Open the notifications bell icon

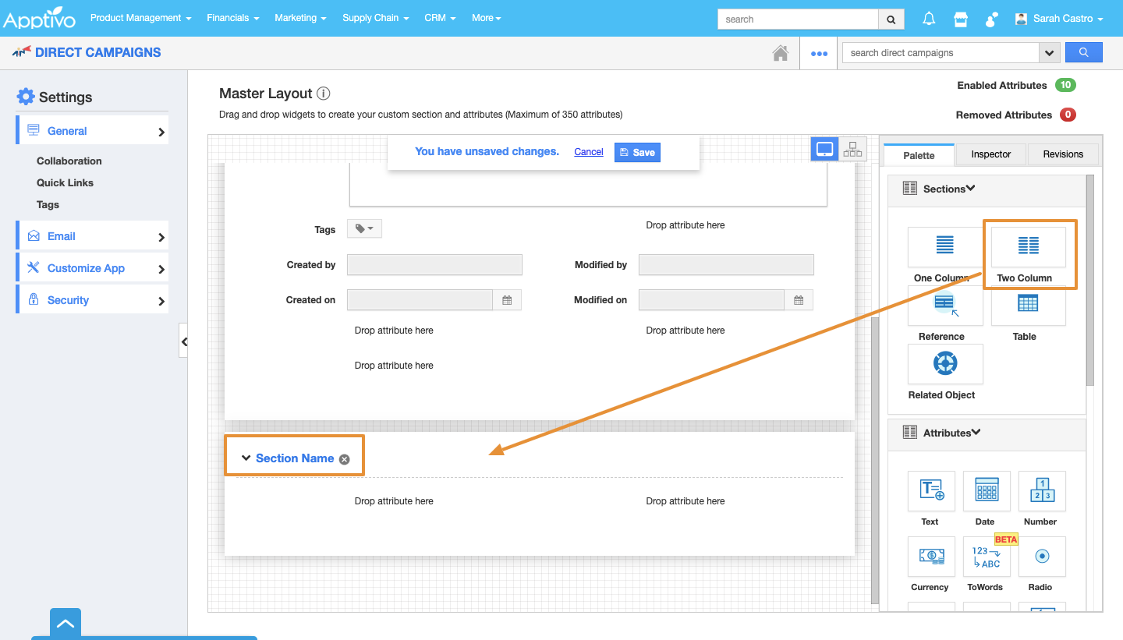tap(929, 19)
